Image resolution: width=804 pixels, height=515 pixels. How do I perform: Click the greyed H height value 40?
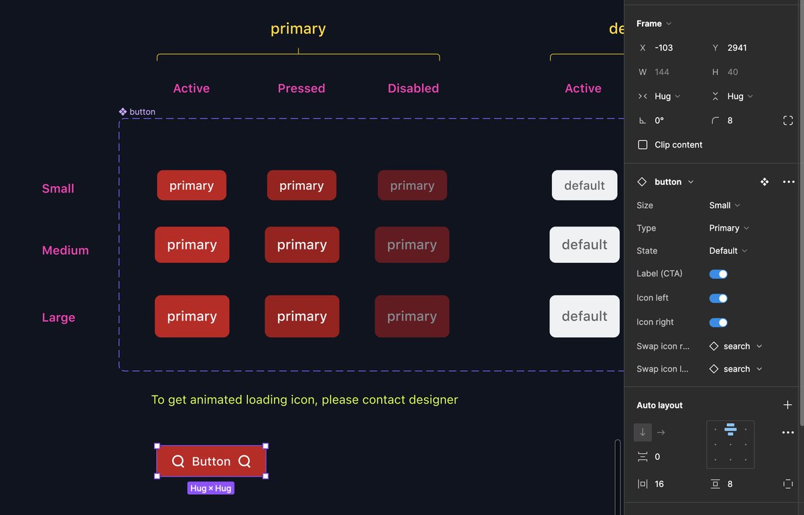tap(733, 72)
